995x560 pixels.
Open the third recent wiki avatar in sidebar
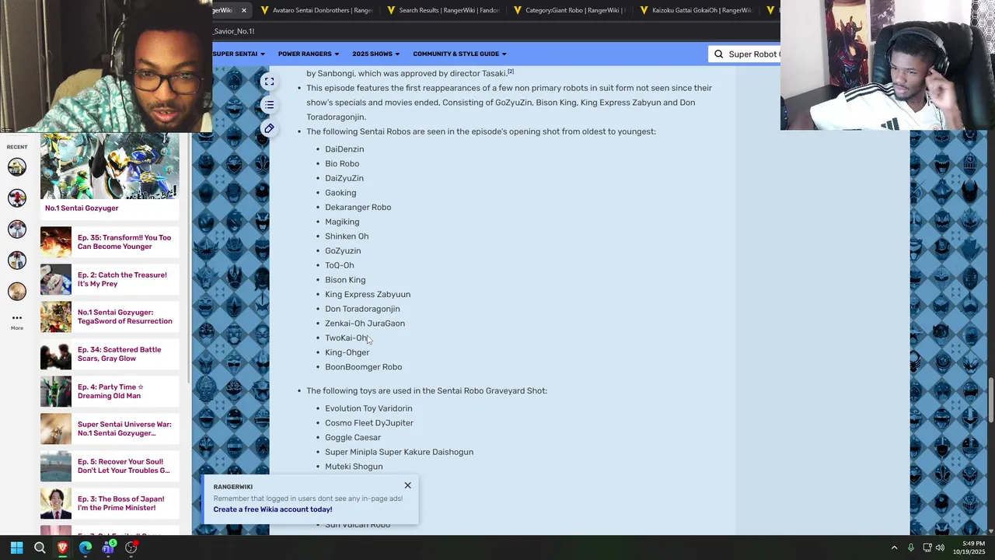pyautogui.click(x=17, y=229)
